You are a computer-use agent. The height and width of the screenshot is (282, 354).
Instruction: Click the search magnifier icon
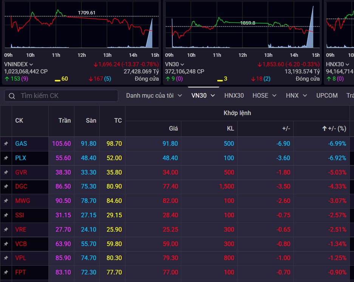12,96
